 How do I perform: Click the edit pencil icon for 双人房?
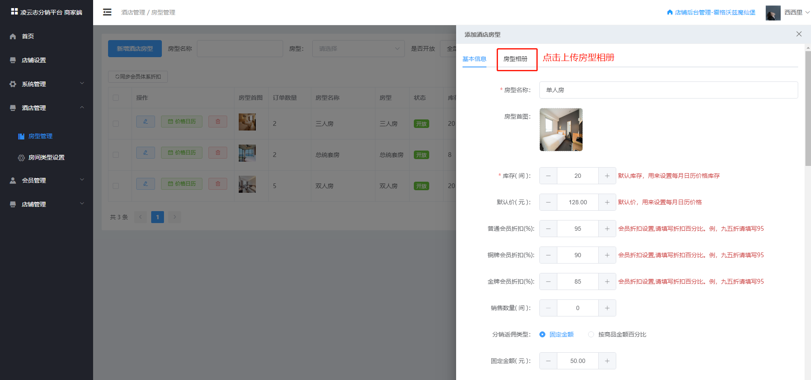(x=146, y=184)
